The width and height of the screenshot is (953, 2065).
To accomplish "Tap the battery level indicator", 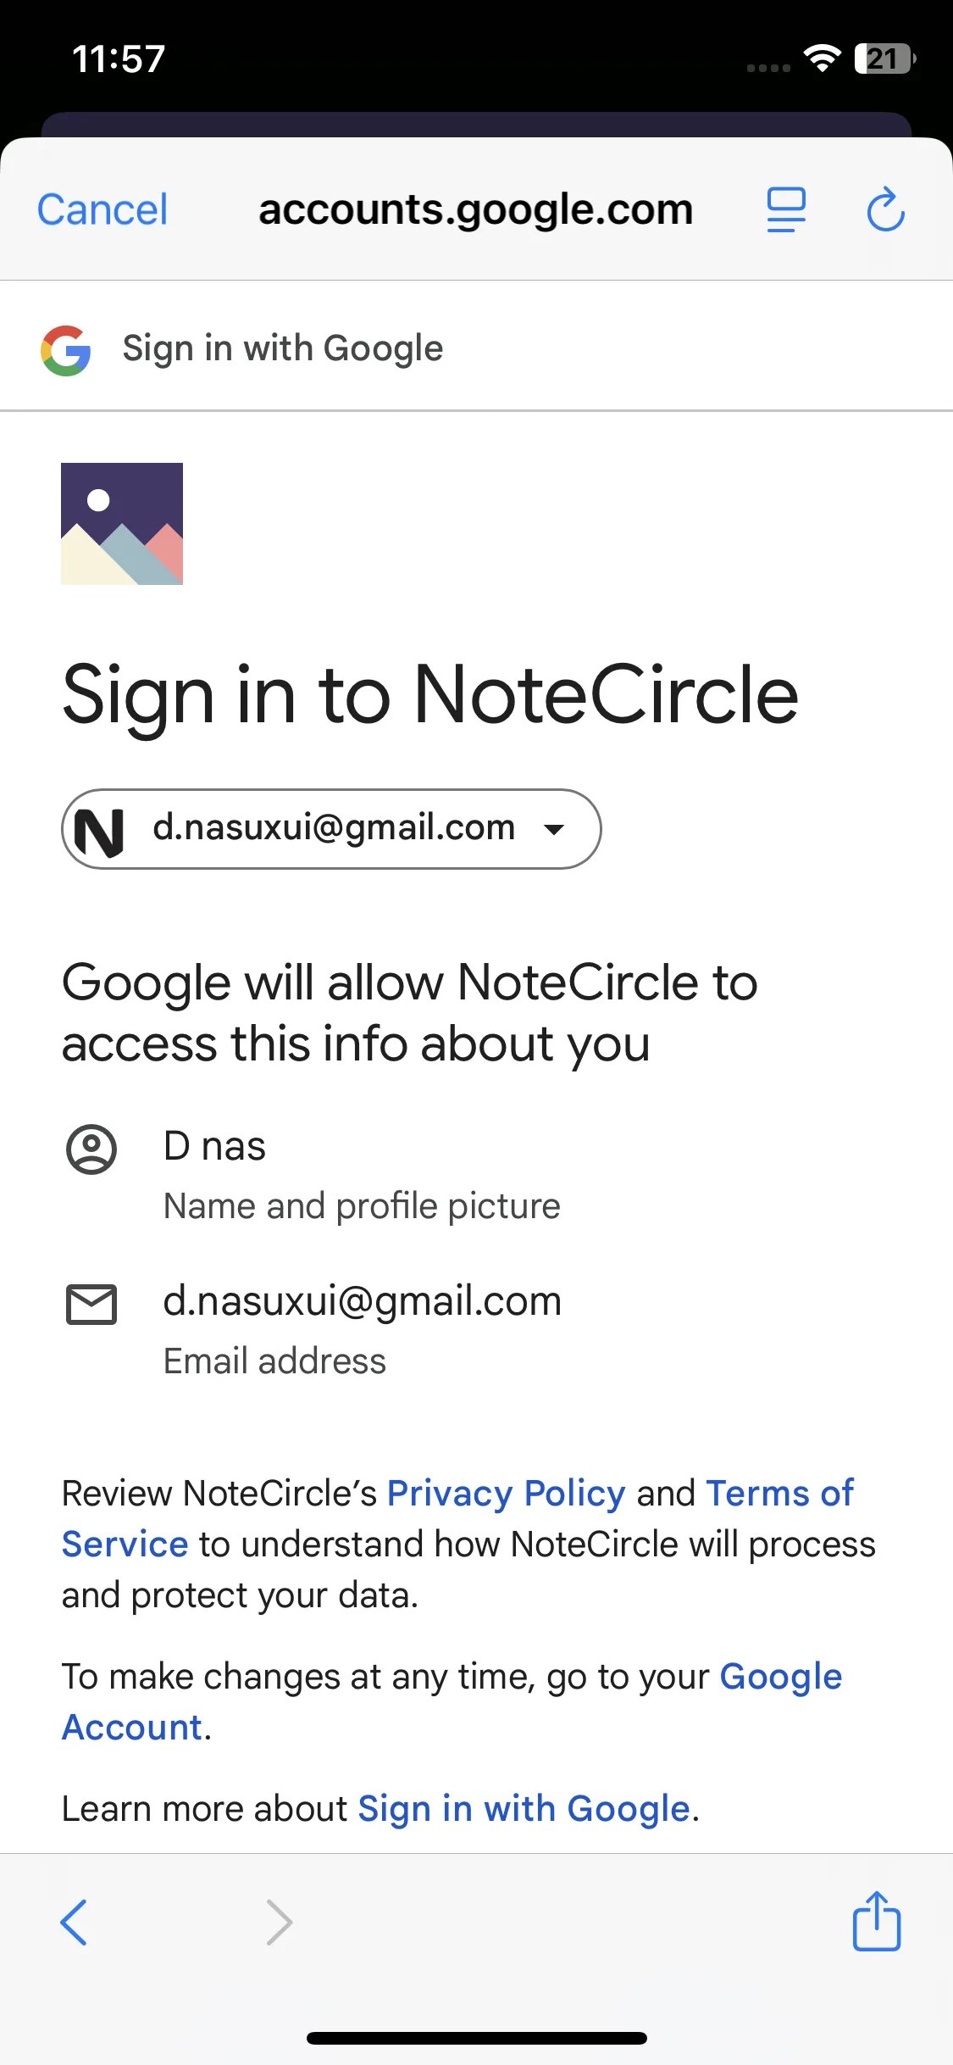I will [x=884, y=58].
